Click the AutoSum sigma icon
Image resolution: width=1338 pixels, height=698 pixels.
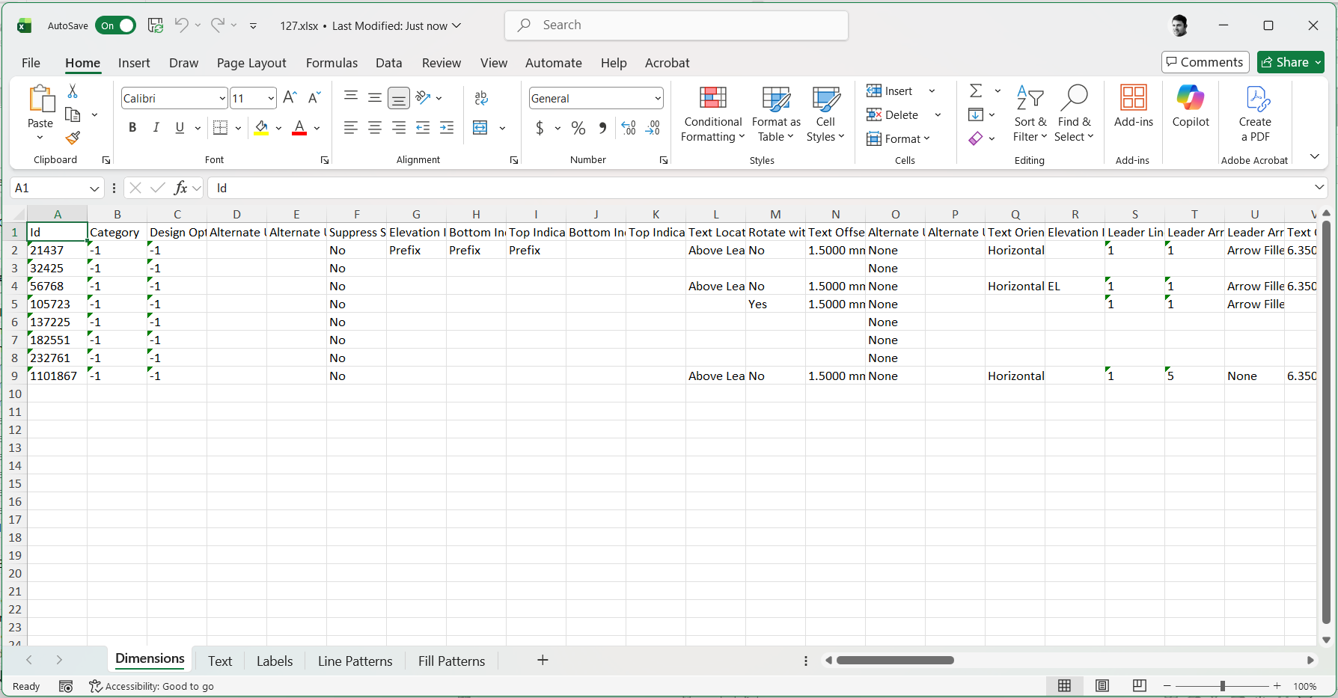(x=976, y=91)
